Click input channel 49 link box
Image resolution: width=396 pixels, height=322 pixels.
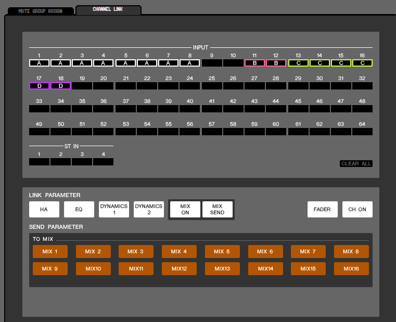39,132
